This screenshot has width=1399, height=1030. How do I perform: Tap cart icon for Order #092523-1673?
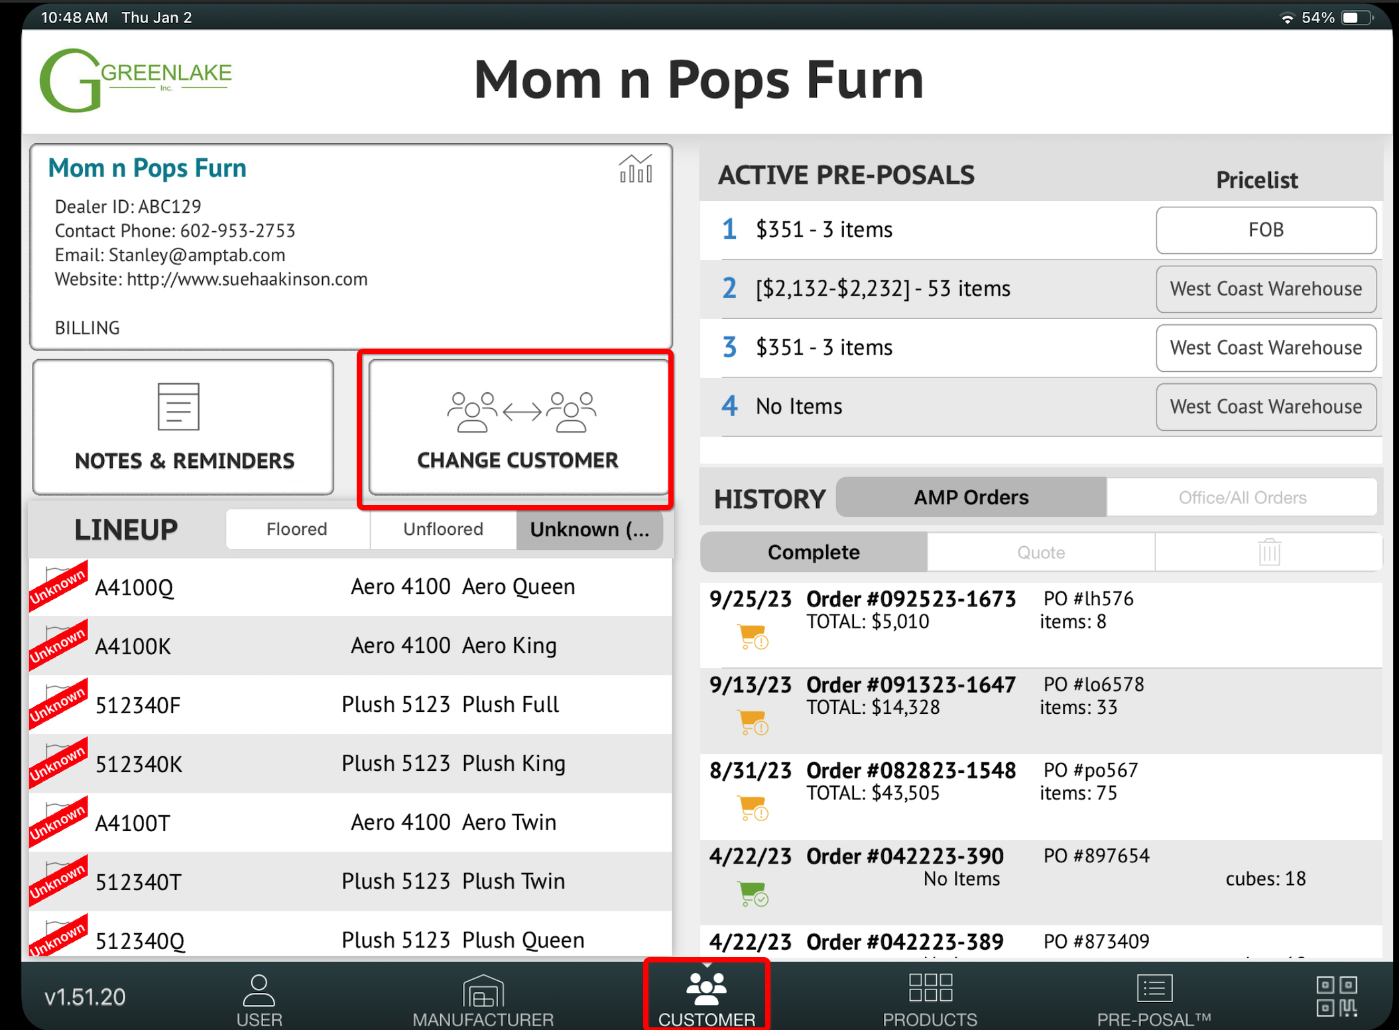point(753,637)
